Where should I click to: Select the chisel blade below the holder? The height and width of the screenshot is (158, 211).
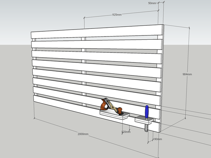coord(145,127)
